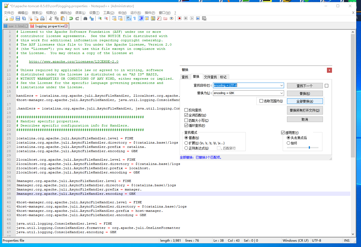
Task: Switch to the 文件查找 tab
Action: click(210, 77)
